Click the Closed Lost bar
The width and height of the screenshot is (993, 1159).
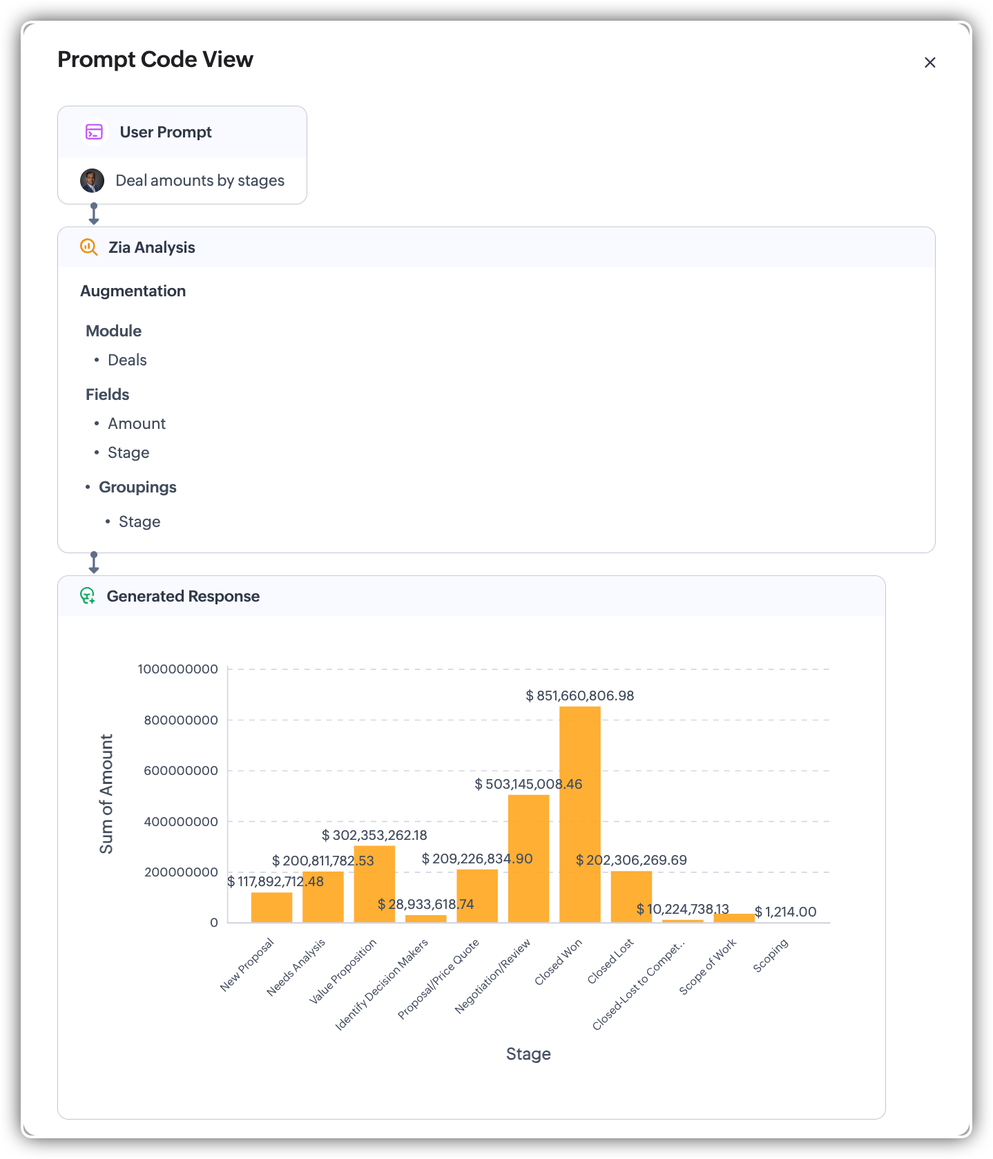click(631, 897)
